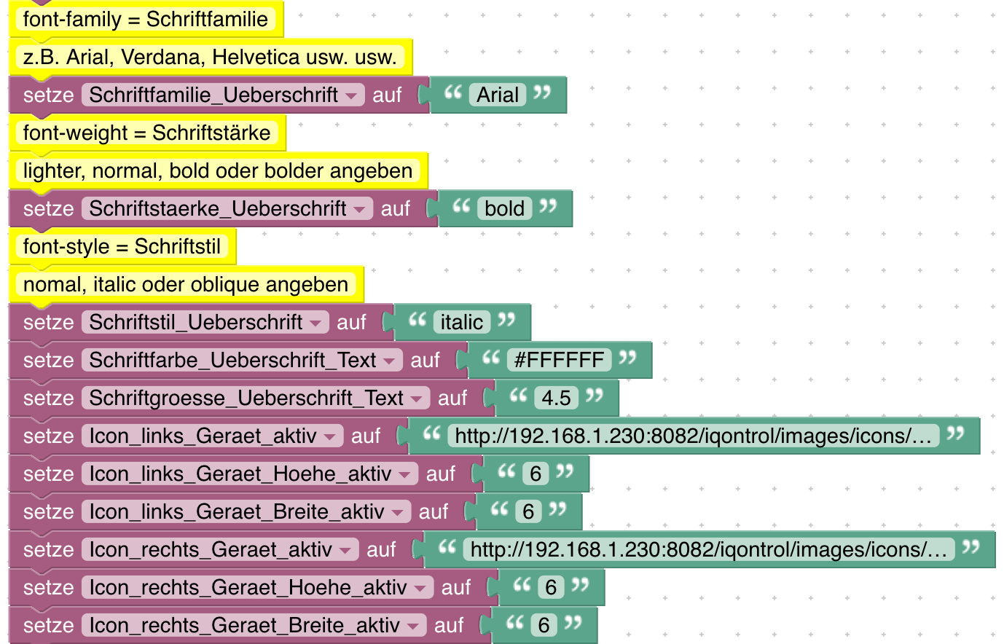Click 'setze' on the Schriftfamilie_Ueberschrift block
1004x644 pixels.
coord(48,95)
